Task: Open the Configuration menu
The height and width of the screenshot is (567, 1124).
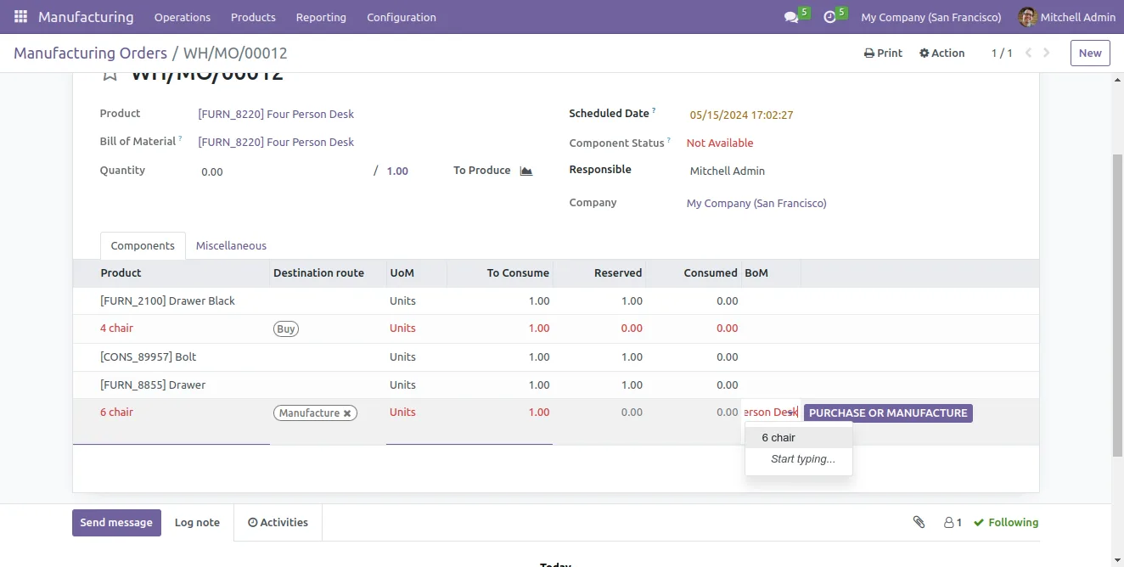Action: pyautogui.click(x=402, y=17)
